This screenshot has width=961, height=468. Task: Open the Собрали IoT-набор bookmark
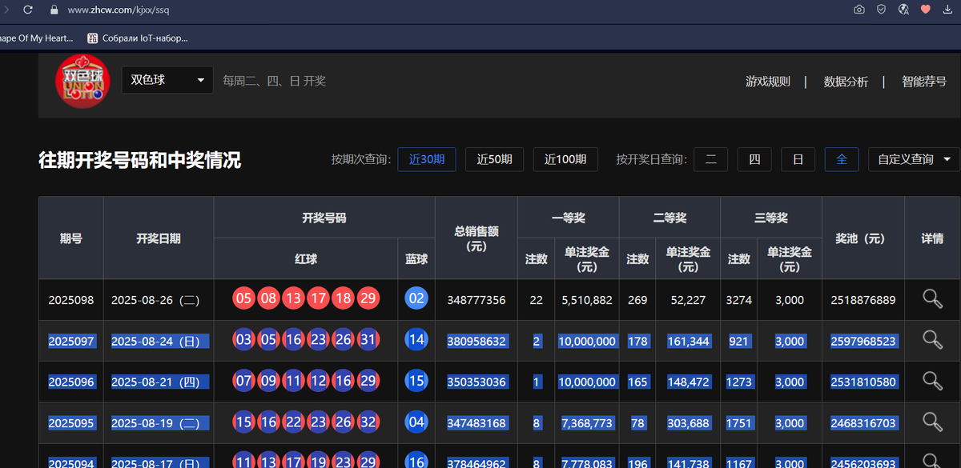[x=137, y=38]
